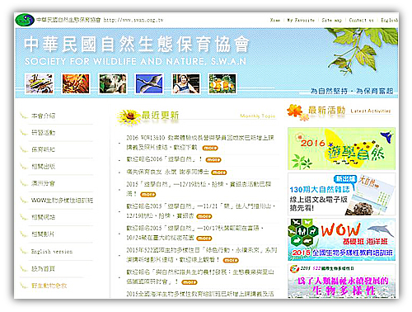Image resolution: width=412 pixels, height=312 pixels.
Task: Open 2015年522國際生物多樣性日 news headline
Action: click(x=202, y=255)
